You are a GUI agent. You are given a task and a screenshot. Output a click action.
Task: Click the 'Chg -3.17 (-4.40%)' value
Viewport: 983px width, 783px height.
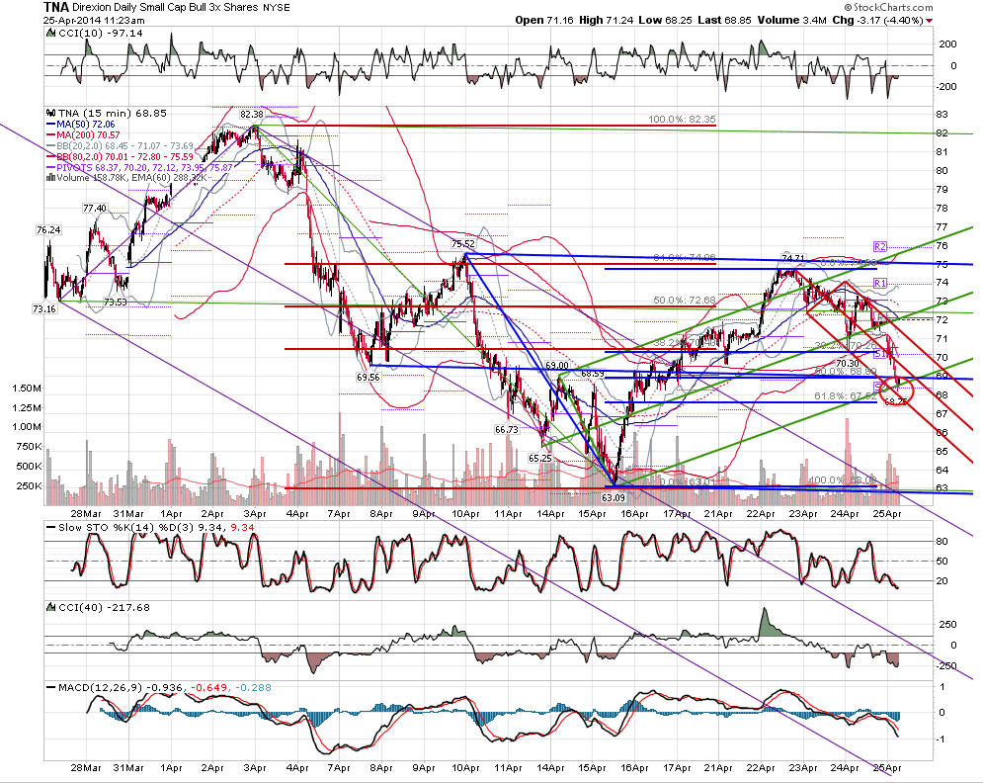877,20
